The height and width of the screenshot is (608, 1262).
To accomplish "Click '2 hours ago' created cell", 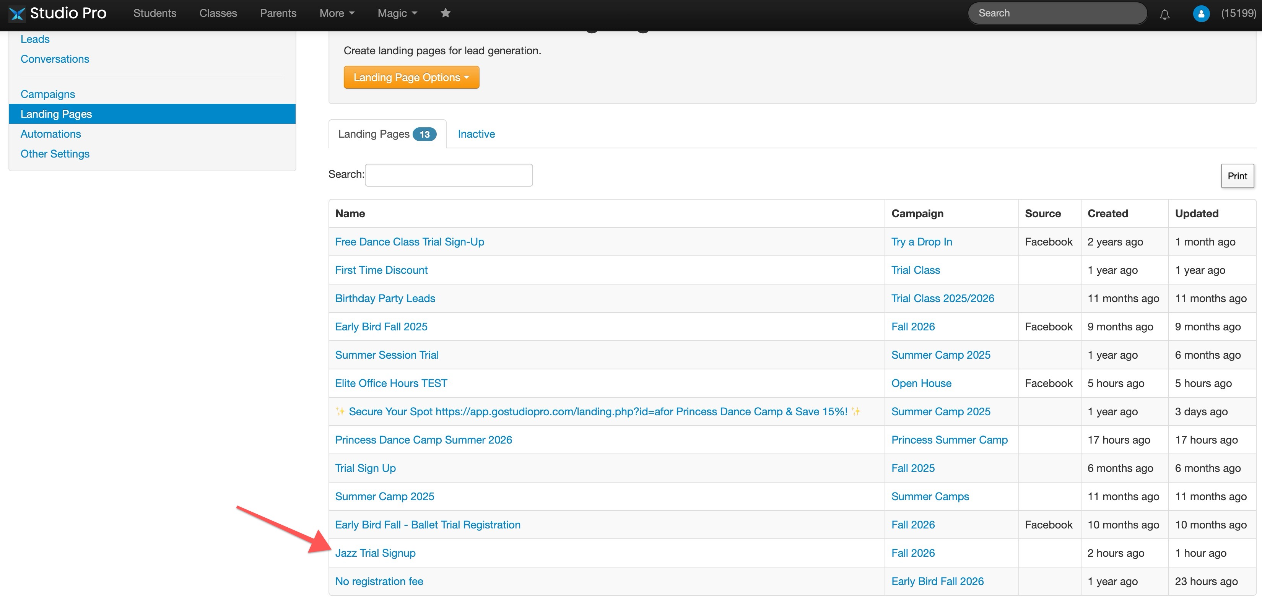I will pos(1116,553).
